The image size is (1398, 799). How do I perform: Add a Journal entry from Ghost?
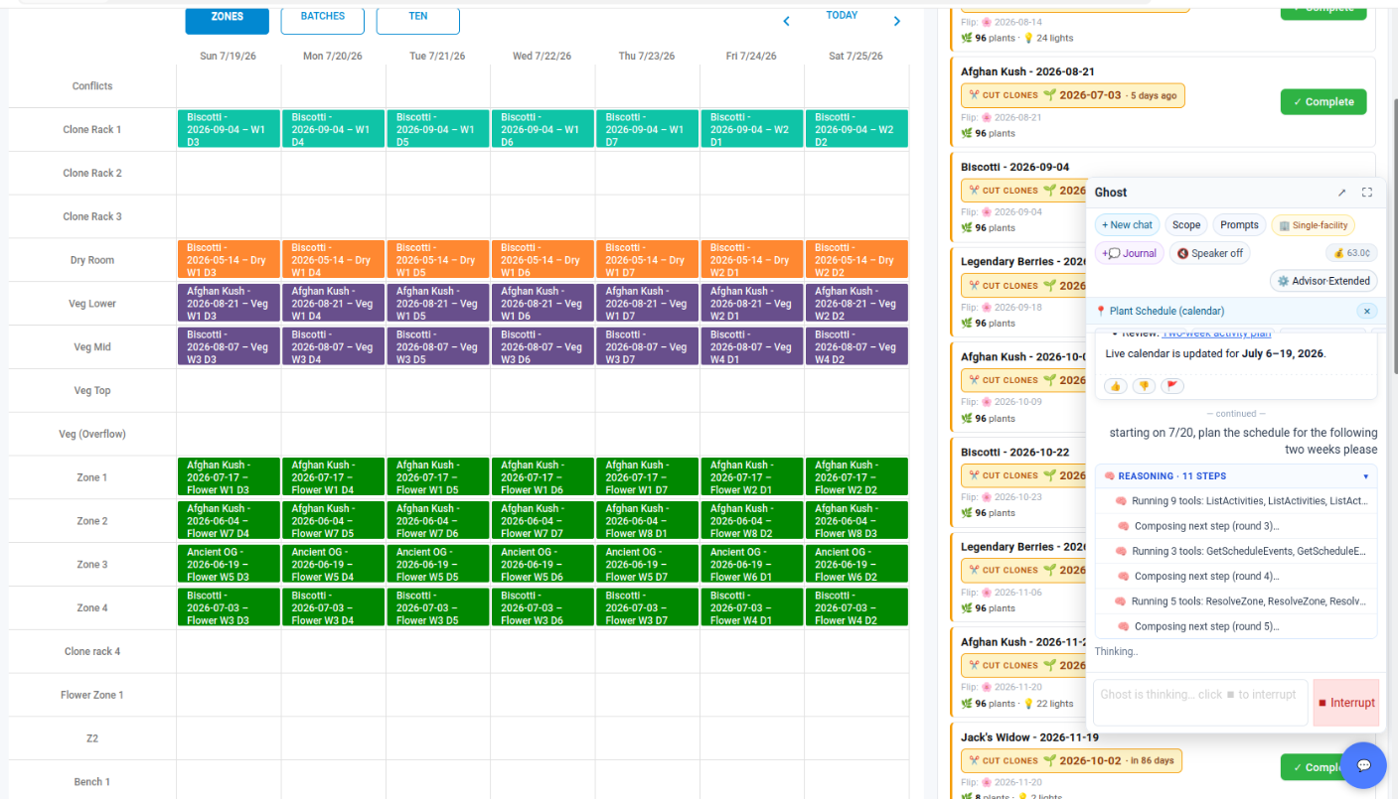point(1130,253)
